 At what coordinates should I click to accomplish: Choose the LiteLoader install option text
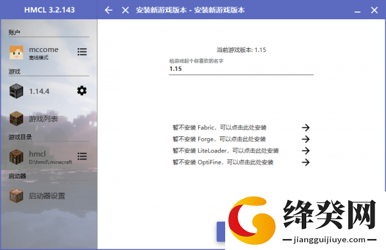(x=226, y=150)
